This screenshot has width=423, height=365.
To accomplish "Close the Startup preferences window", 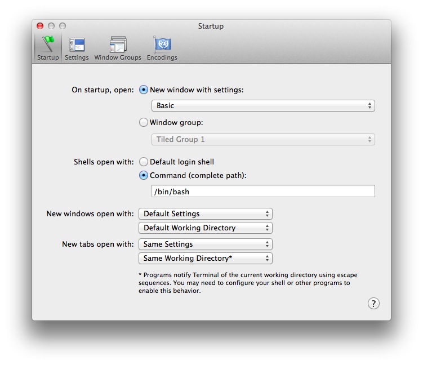I will pos(40,26).
